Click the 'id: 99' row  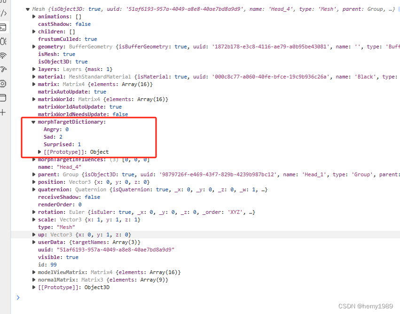pyautogui.click(x=47, y=265)
